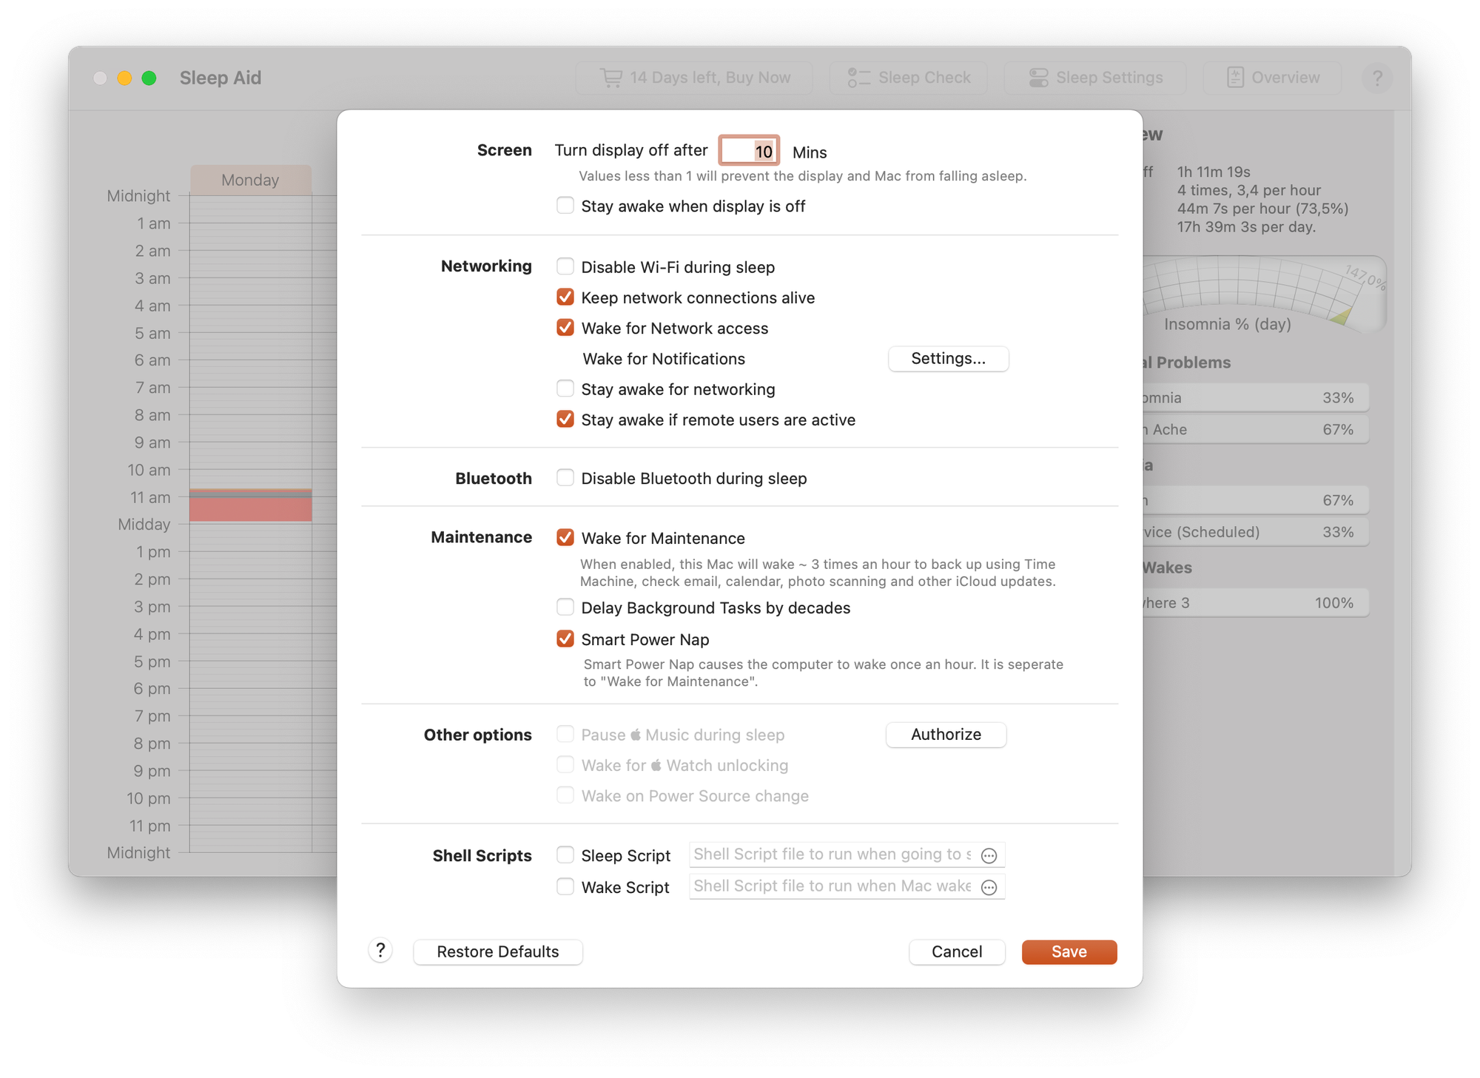Check Disable Wi-Fi during sleep
This screenshot has width=1480, height=1078.
pyautogui.click(x=565, y=266)
